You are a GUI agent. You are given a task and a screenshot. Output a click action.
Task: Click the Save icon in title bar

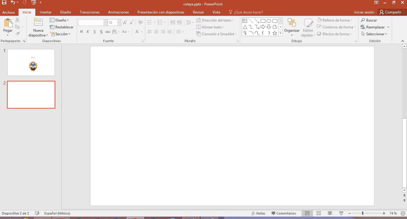click(x=4, y=3)
